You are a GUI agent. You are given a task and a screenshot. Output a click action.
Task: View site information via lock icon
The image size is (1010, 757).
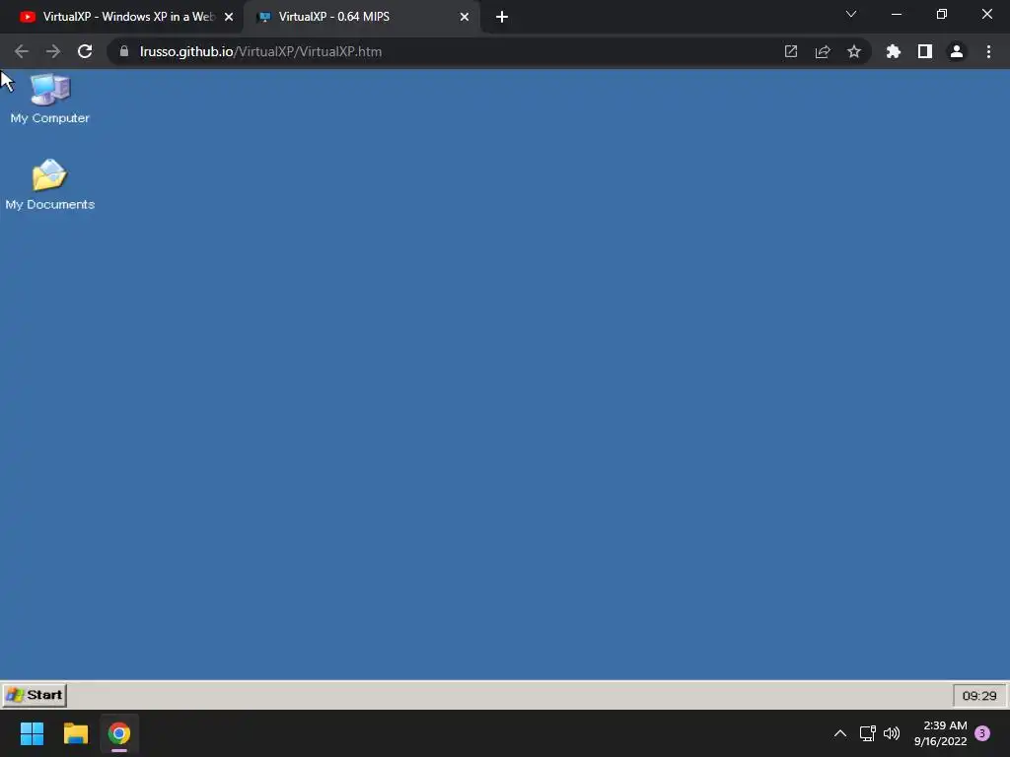tap(124, 51)
